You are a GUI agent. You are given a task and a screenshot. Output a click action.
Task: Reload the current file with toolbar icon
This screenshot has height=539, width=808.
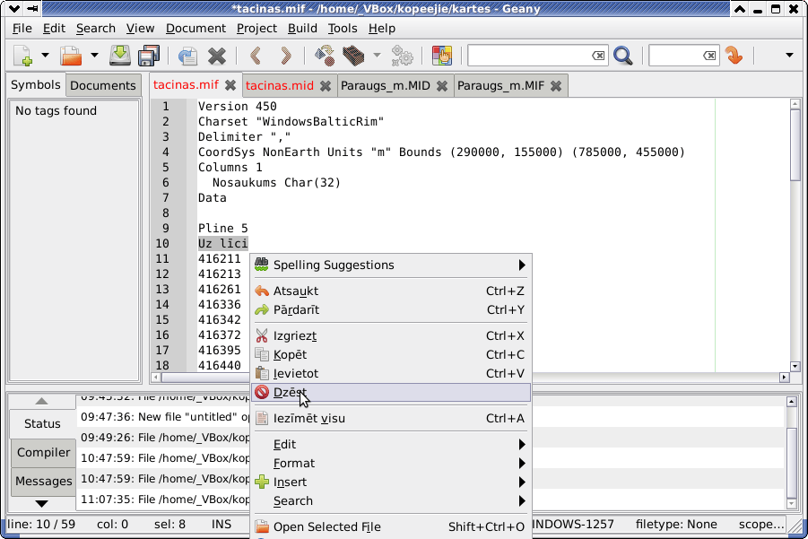pos(188,55)
